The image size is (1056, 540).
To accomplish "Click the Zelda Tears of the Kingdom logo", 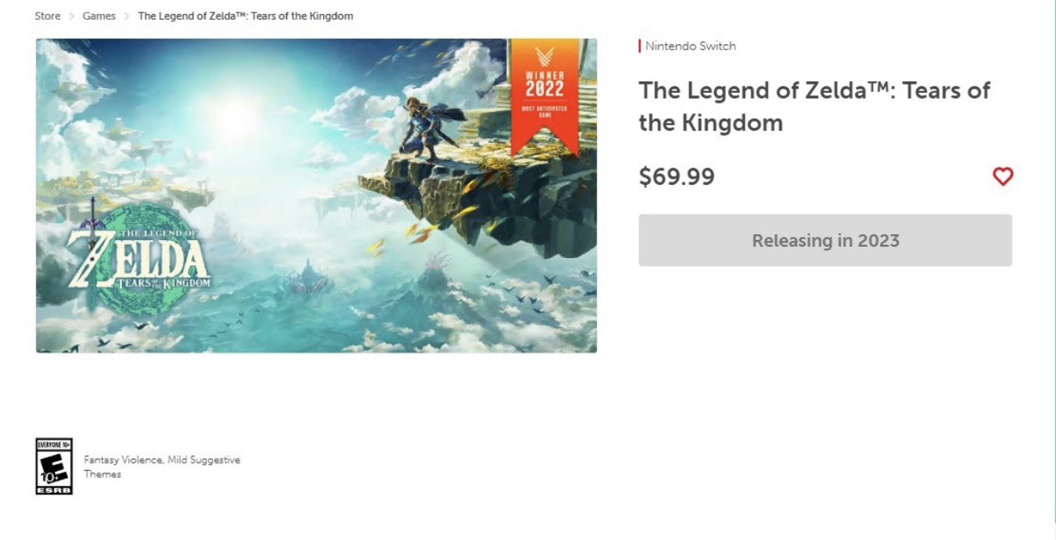I will [x=140, y=255].
